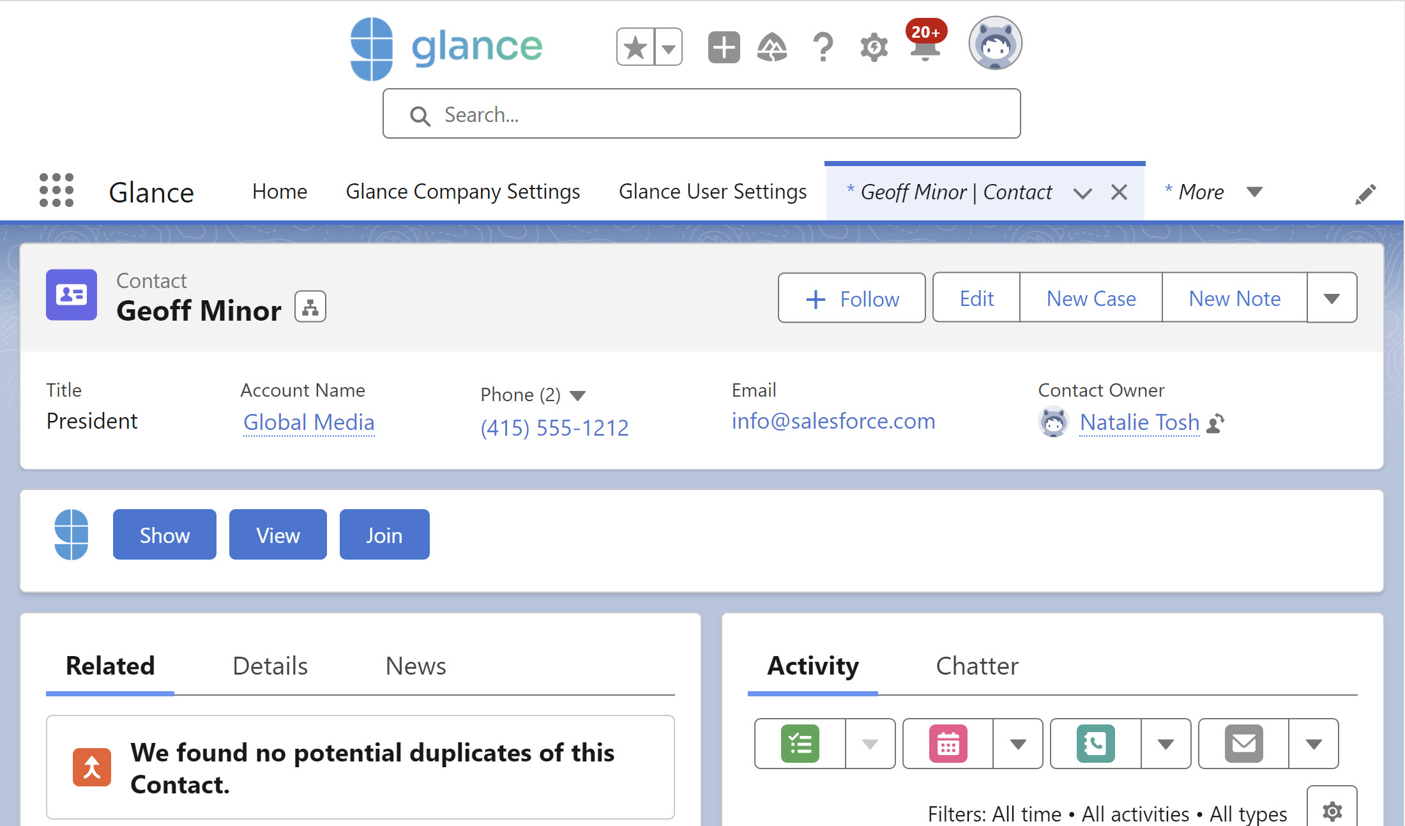Switch to the Details tab

click(270, 666)
